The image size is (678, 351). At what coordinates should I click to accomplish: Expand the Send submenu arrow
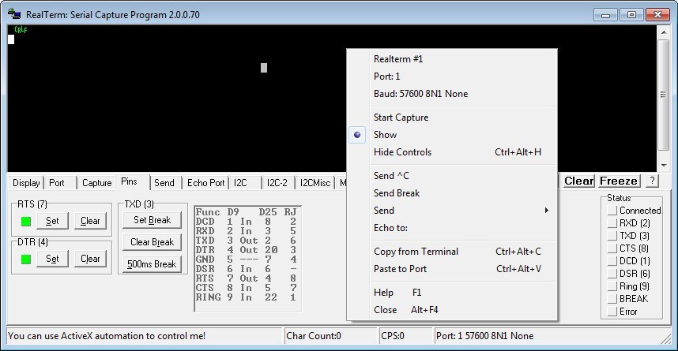tap(547, 211)
